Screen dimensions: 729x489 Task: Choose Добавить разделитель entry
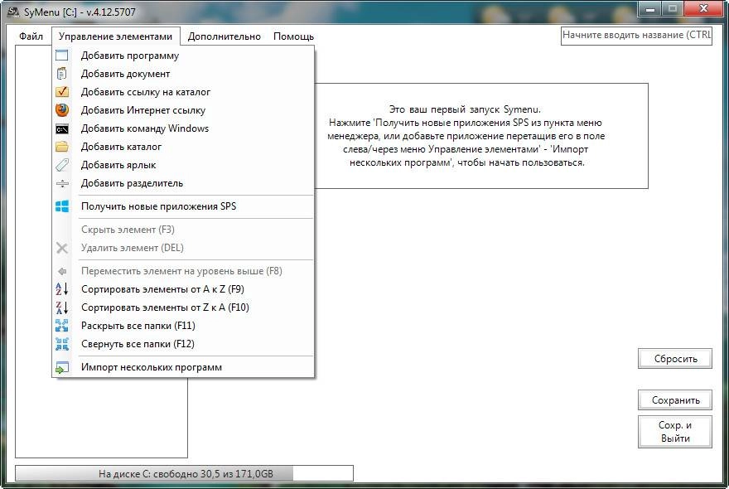click(183, 183)
